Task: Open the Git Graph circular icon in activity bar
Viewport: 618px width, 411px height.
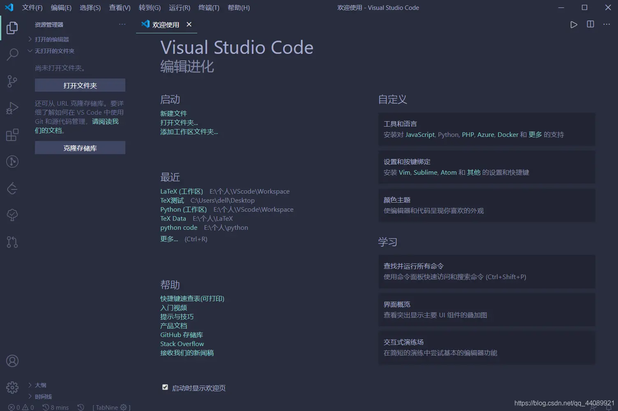Action: tap(12, 162)
